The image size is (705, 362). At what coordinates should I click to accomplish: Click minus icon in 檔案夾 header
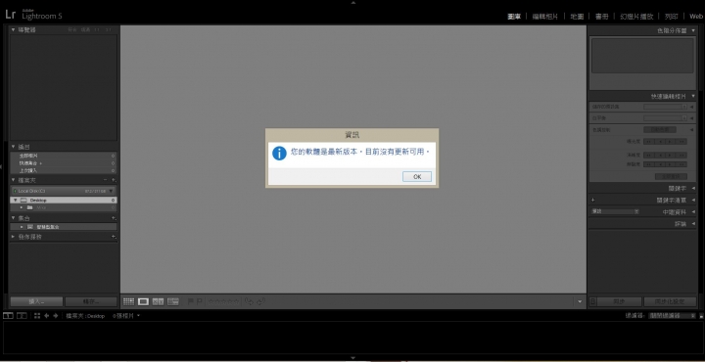[x=106, y=180]
